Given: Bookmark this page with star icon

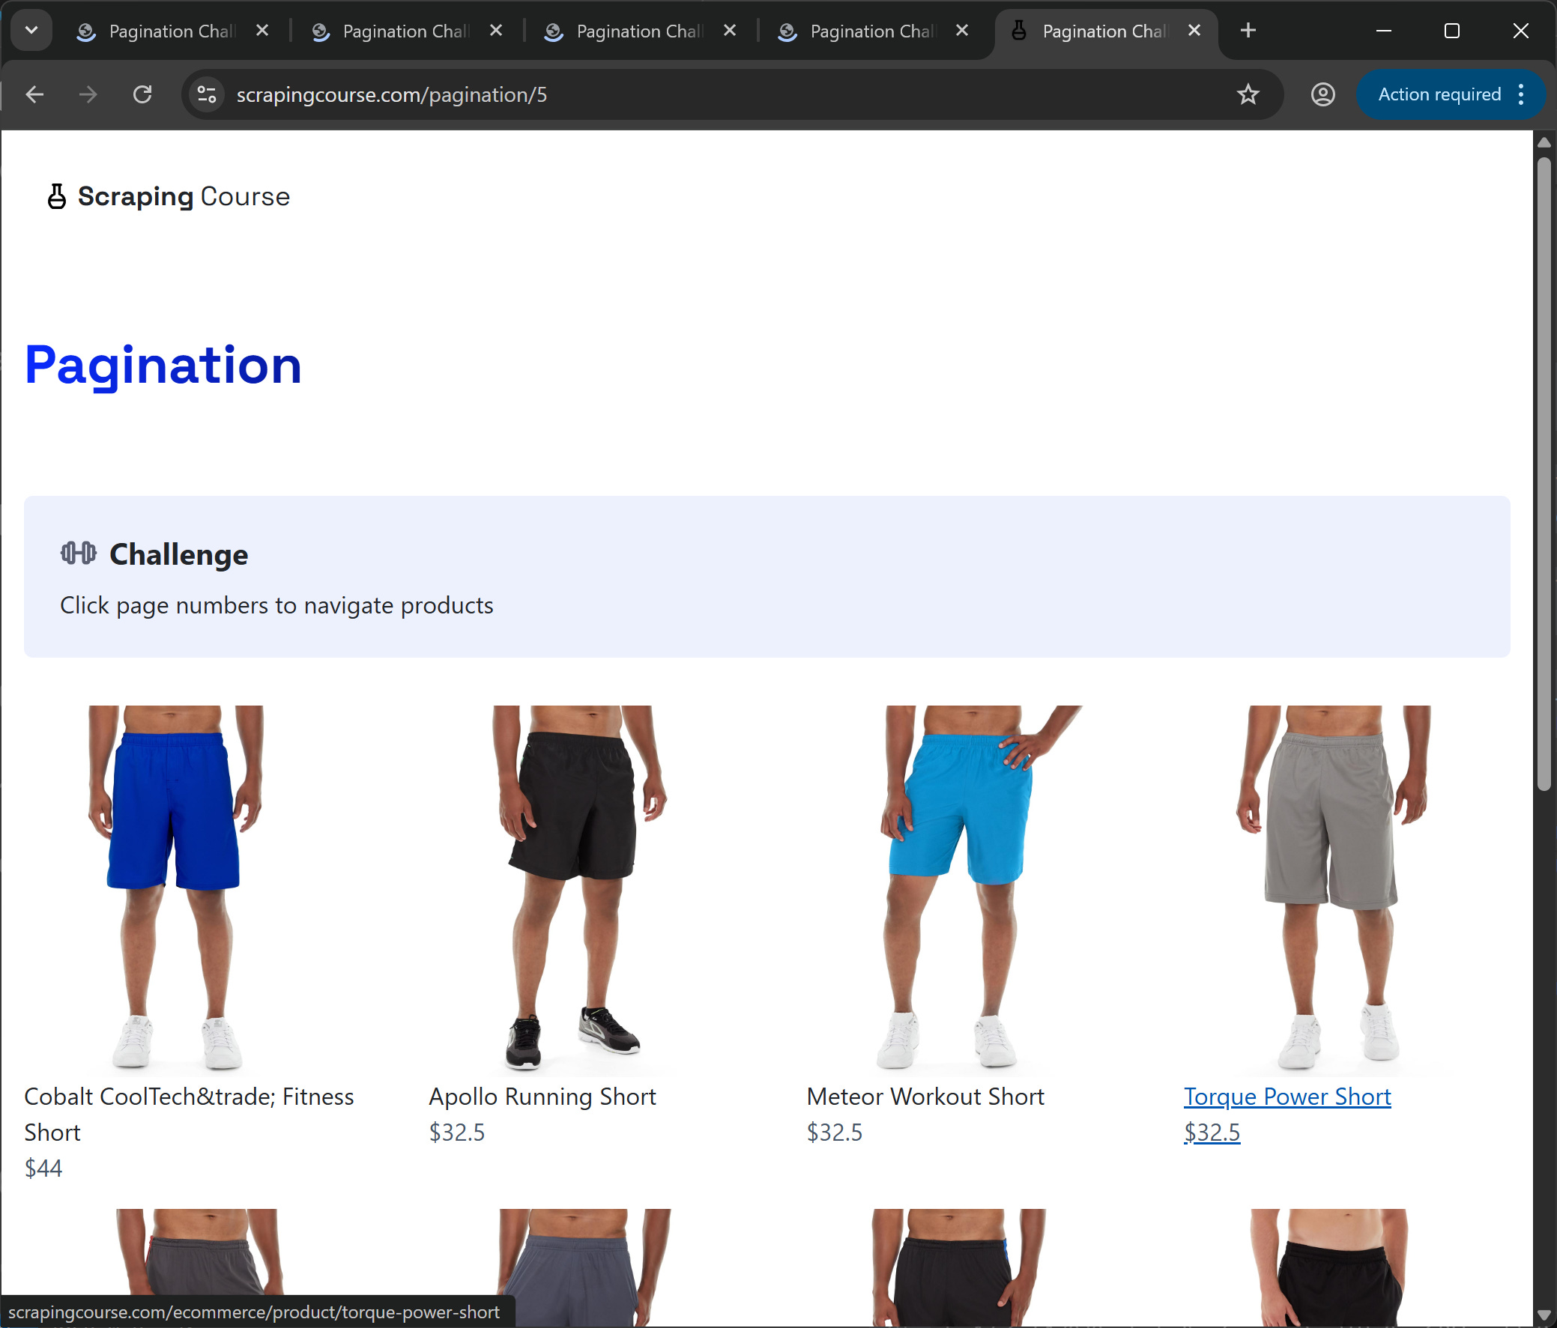Looking at the screenshot, I should pyautogui.click(x=1248, y=94).
